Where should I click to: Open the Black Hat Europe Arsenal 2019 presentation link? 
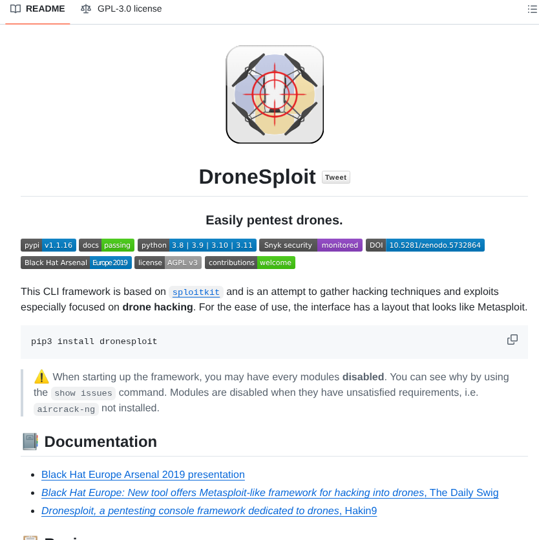[x=143, y=474]
